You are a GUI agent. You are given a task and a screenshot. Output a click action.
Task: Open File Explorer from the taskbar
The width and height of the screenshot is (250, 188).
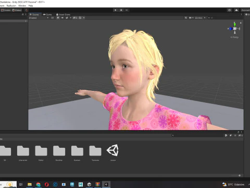[30, 184]
